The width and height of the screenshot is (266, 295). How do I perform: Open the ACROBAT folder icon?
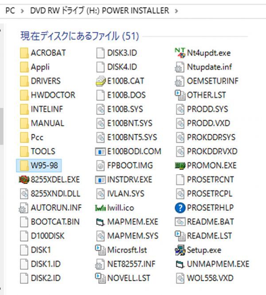(x=24, y=53)
